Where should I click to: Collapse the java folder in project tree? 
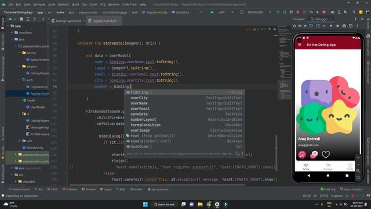pos(12,39)
